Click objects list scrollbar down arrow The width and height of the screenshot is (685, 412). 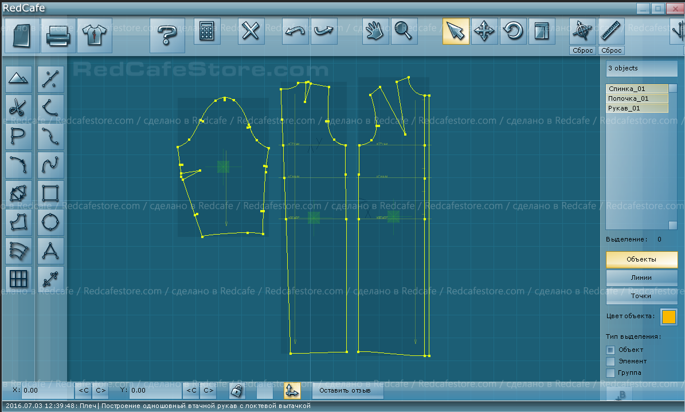pos(673,225)
